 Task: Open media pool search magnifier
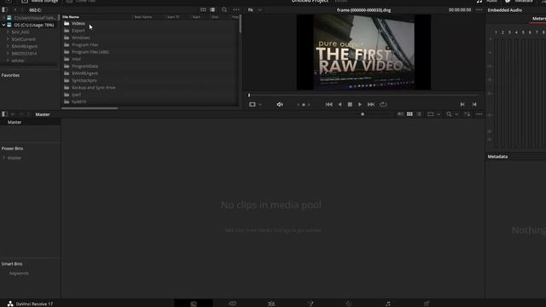pos(449,114)
